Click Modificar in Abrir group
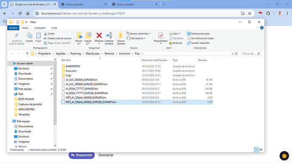The image size is (292, 163). point(176,38)
